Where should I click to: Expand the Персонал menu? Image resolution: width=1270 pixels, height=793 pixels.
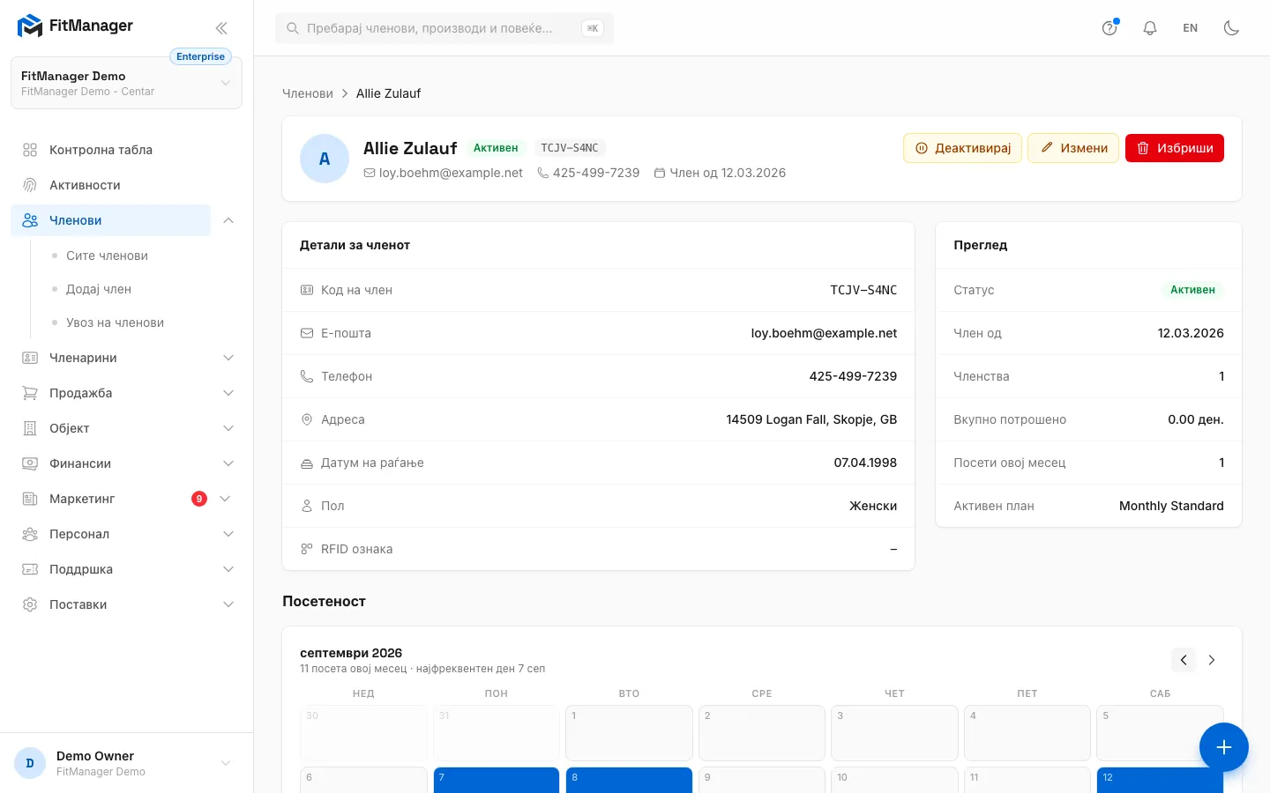[126, 534]
